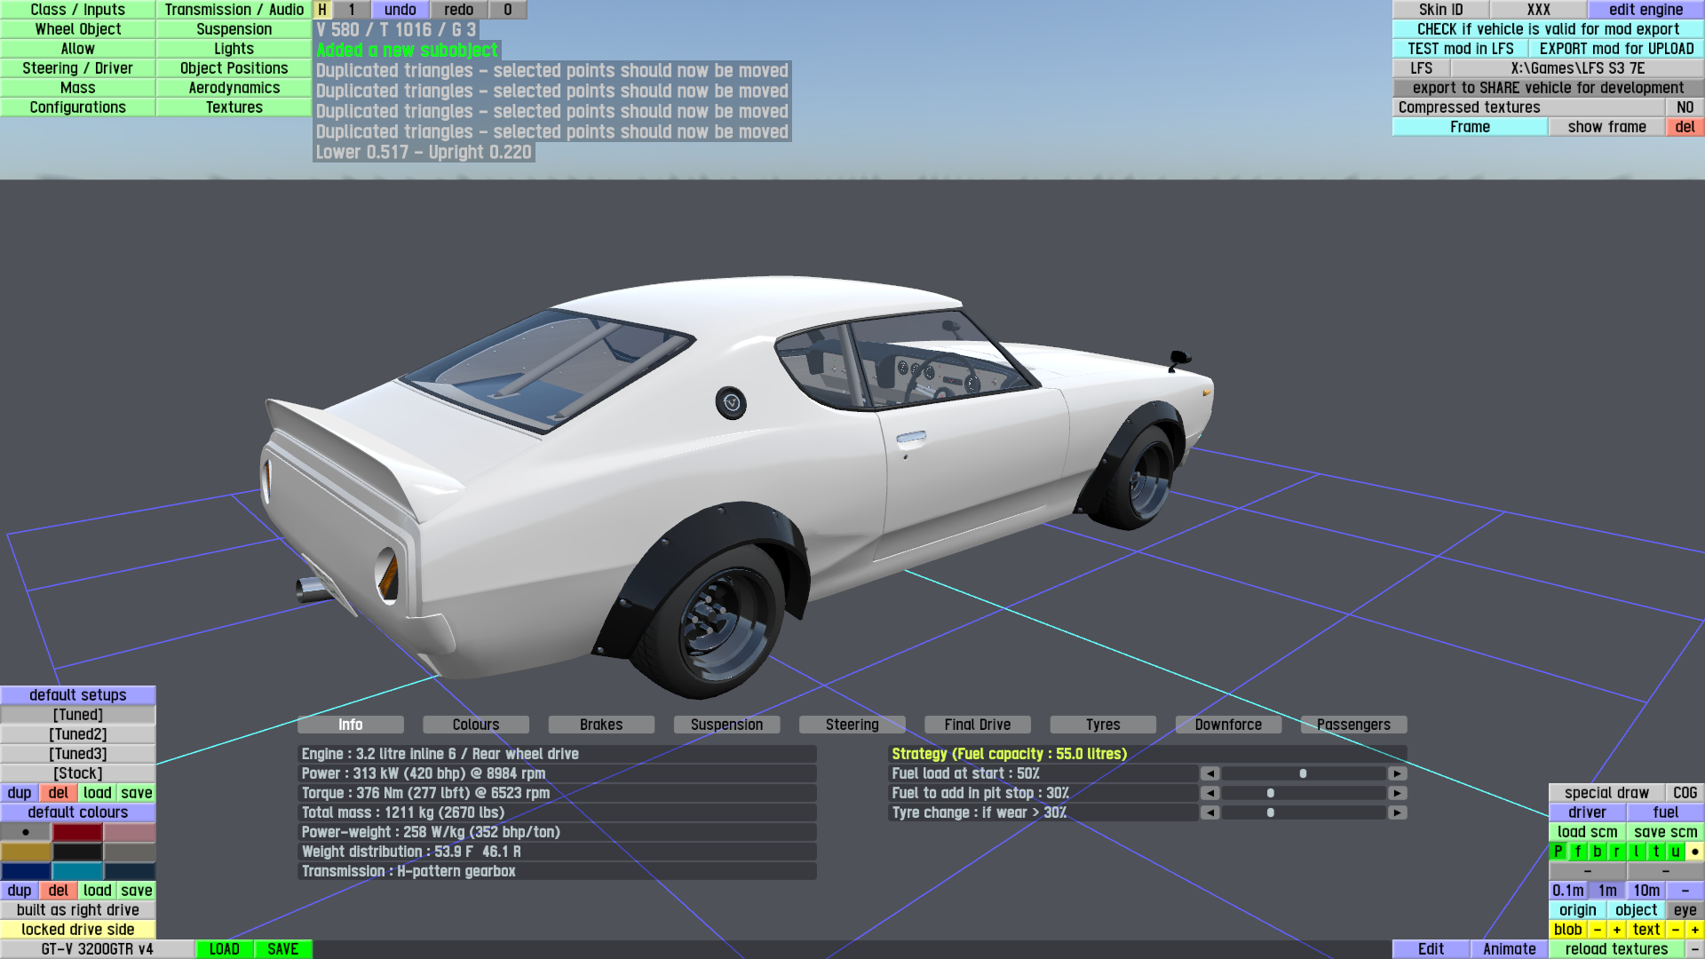The image size is (1705, 959).
Task: Open the Suspension tab
Action: click(x=726, y=725)
